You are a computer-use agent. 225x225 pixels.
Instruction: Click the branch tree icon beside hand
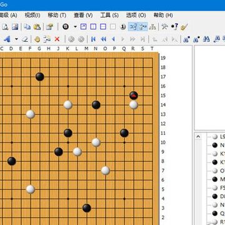coord(47,39)
